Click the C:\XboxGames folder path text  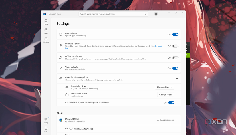77,96
